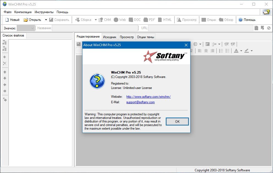Screen dimensions: 273x173
Task: Click the numbered list icon
Action: click(221, 51)
